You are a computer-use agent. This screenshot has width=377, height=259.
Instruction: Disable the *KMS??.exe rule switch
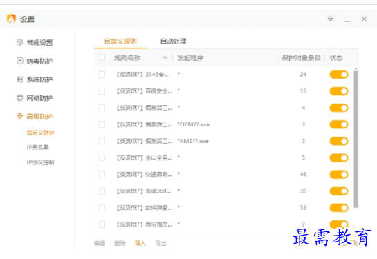tap(339, 141)
